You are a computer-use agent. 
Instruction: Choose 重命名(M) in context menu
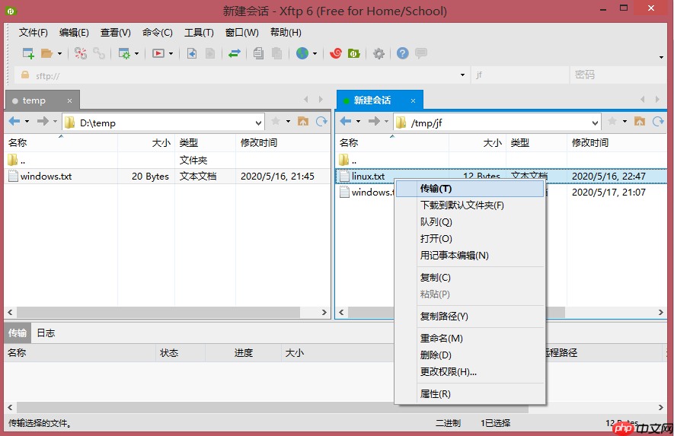(470, 339)
